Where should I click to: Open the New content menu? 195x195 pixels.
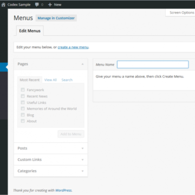[55, 5]
